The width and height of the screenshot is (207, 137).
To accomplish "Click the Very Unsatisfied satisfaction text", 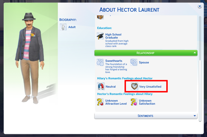I will coord(150,87).
